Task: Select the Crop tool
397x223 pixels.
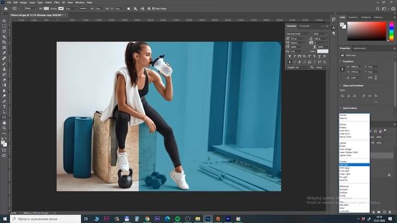Action: [x=4, y=42]
